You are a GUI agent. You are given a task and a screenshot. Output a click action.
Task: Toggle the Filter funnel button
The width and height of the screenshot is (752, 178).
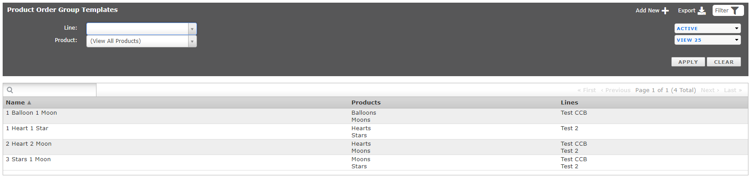coord(728,11)
